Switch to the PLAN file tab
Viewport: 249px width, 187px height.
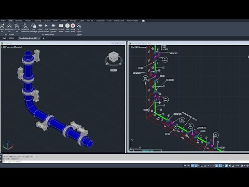12,38
